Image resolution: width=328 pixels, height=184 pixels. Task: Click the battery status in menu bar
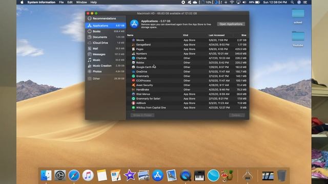click(x=254, y=2)
